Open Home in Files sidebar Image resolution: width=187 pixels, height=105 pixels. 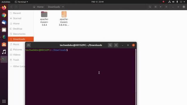coord(21,24)
